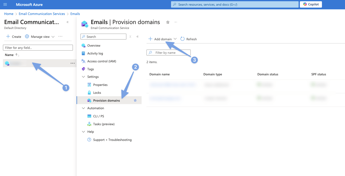
Task: Select the blurred resource row icon
Action: click(7, 63)
